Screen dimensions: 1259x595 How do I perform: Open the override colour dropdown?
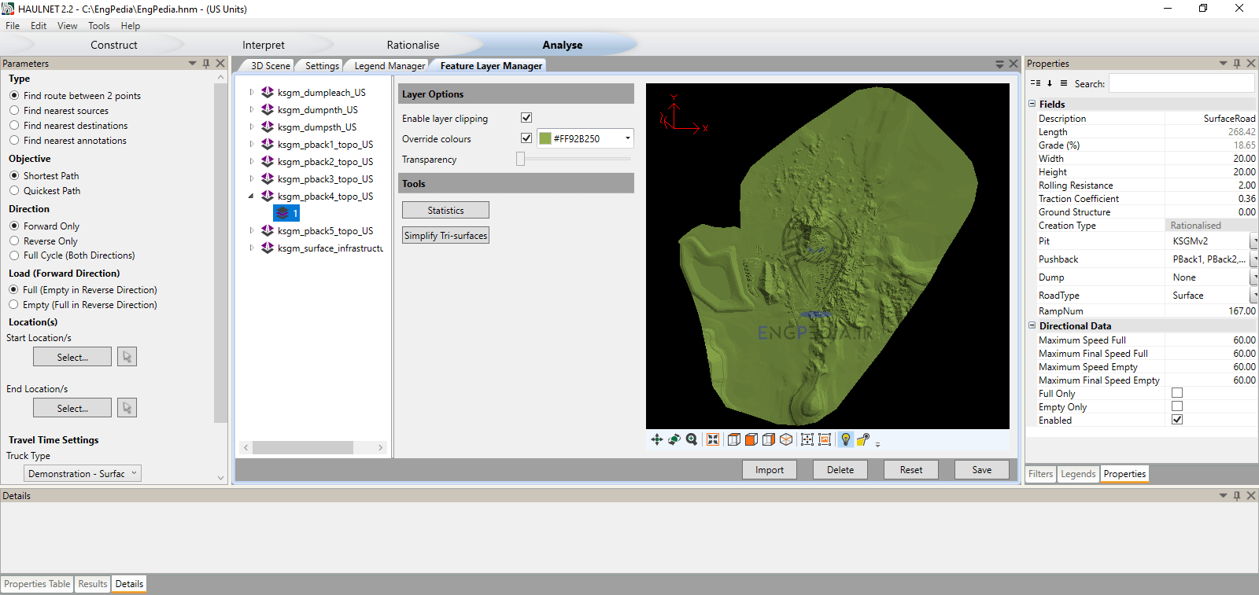click(x=627, y=138)
